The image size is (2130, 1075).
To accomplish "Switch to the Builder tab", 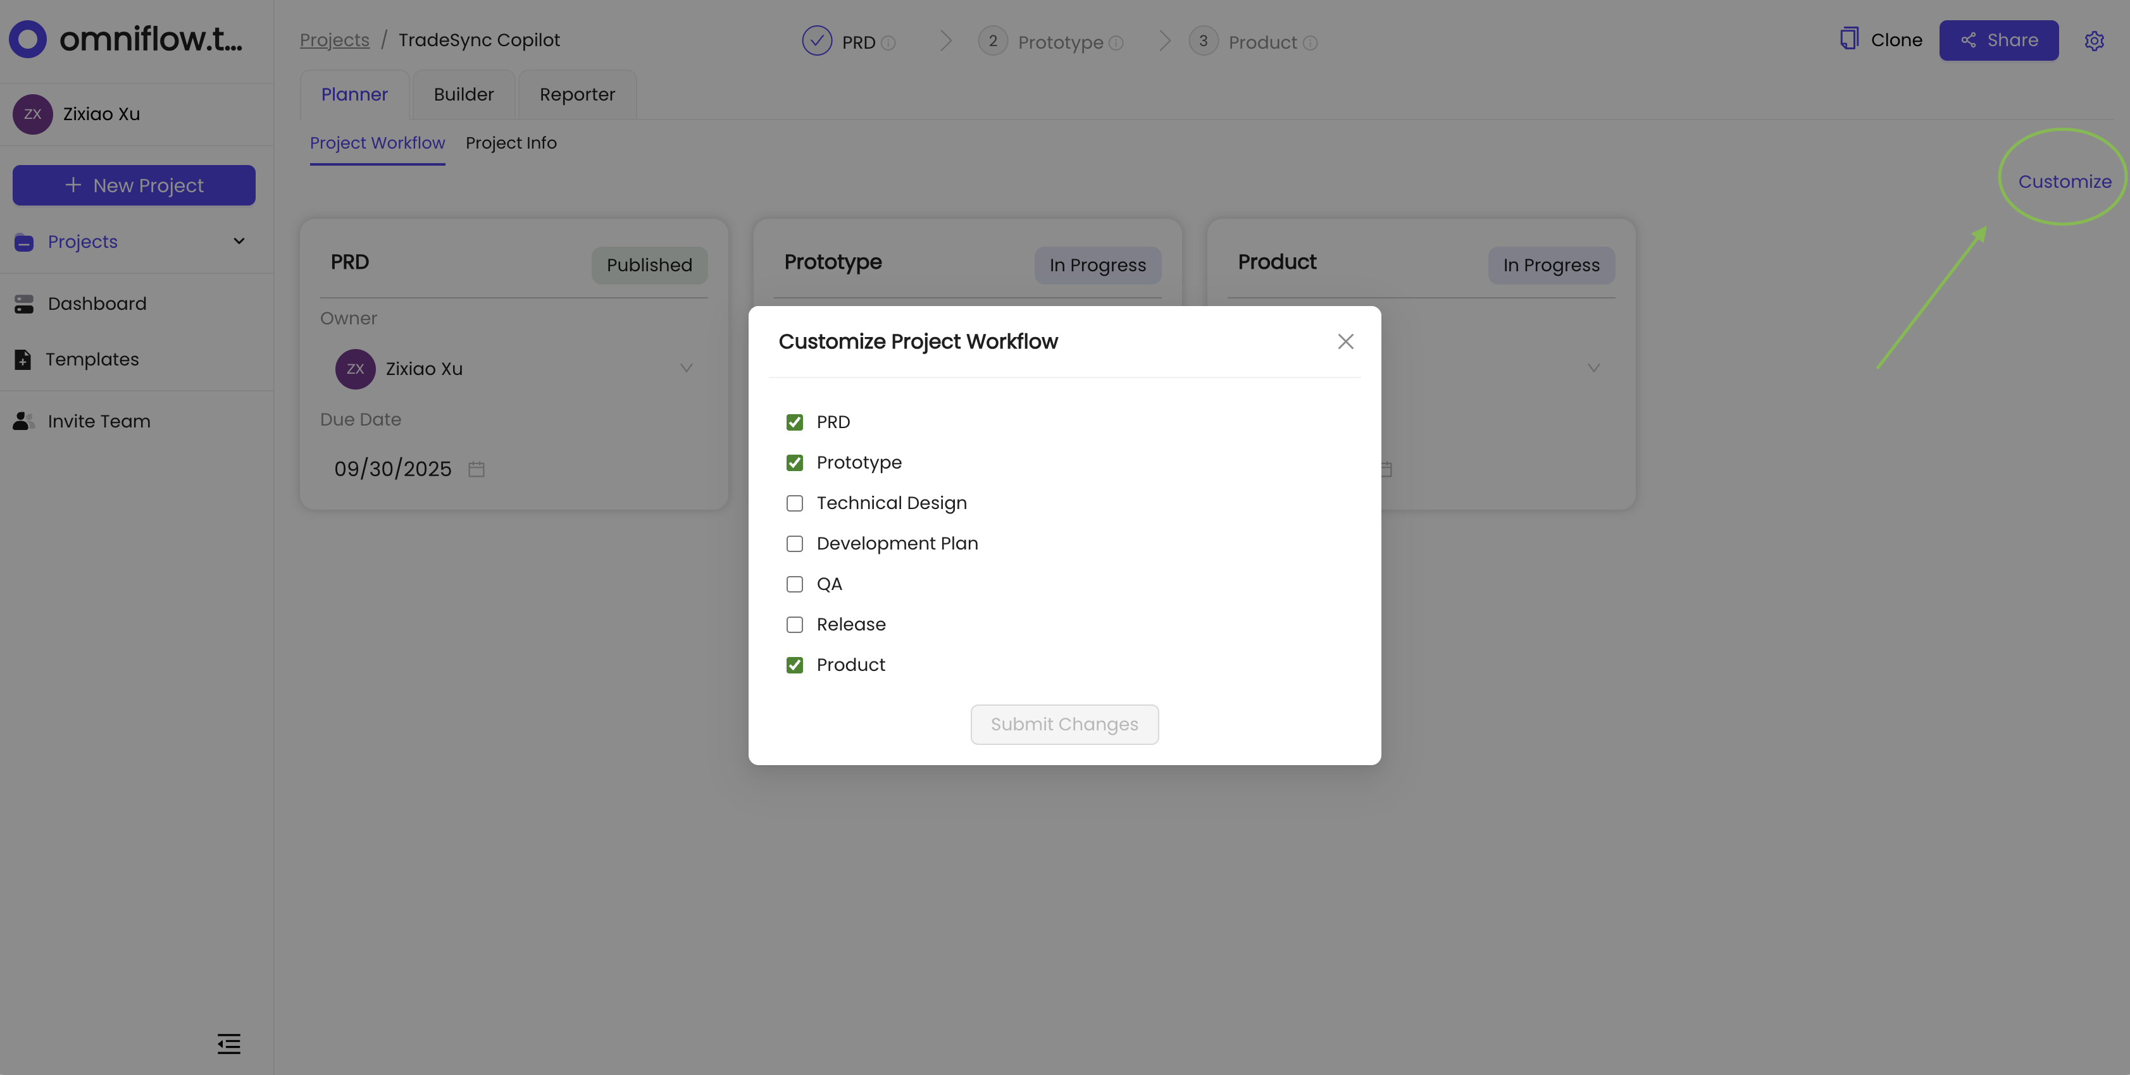I will click(463, 94).
